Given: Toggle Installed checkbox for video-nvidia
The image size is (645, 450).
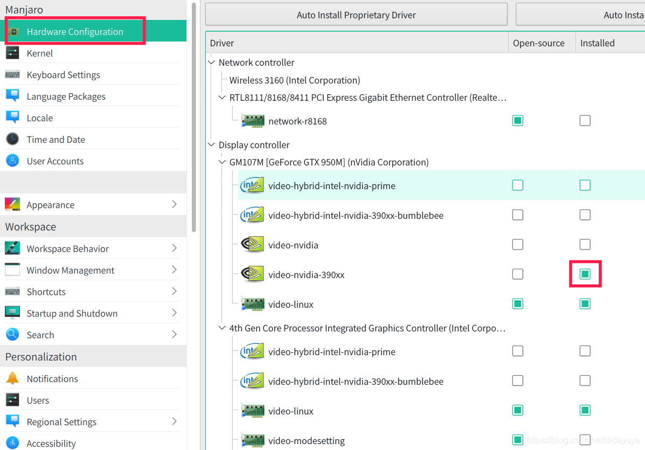Looking at the screenshot, I should tap(585, 244).
